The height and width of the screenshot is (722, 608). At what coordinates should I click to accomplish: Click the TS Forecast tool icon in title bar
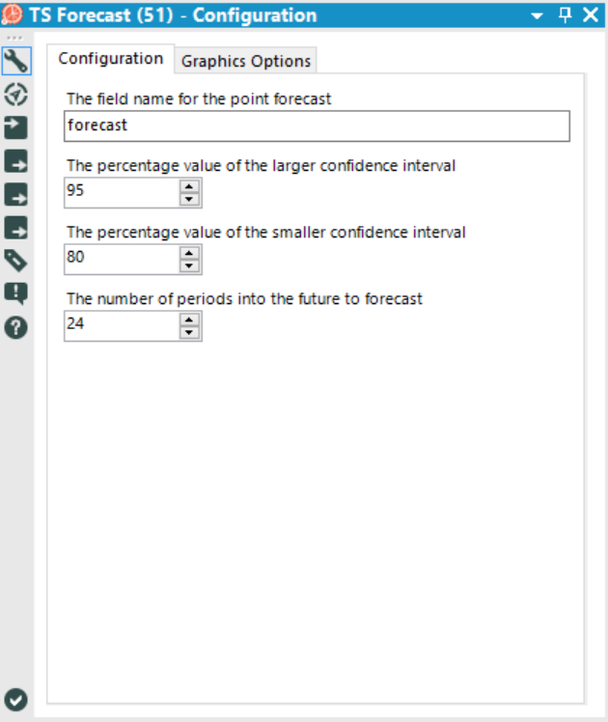point(13,15)
